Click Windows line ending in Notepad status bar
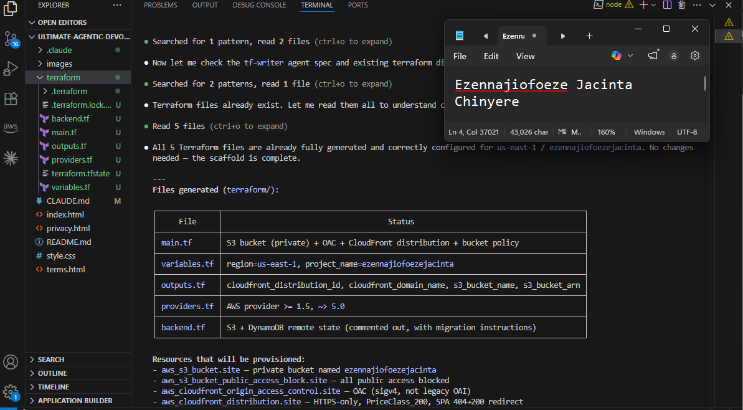This screenshot has height=410, width=743. pos(649,132)
